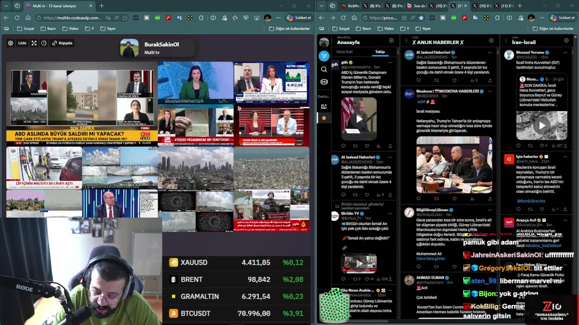Expand Diğer sık kullanılanlar folder in left browser
579x325 pixels.
(x=289, y=28)
